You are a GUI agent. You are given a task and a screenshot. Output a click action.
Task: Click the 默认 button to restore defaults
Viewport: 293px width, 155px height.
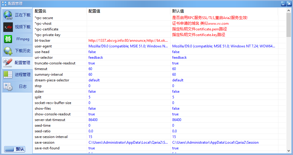point(15,149)
